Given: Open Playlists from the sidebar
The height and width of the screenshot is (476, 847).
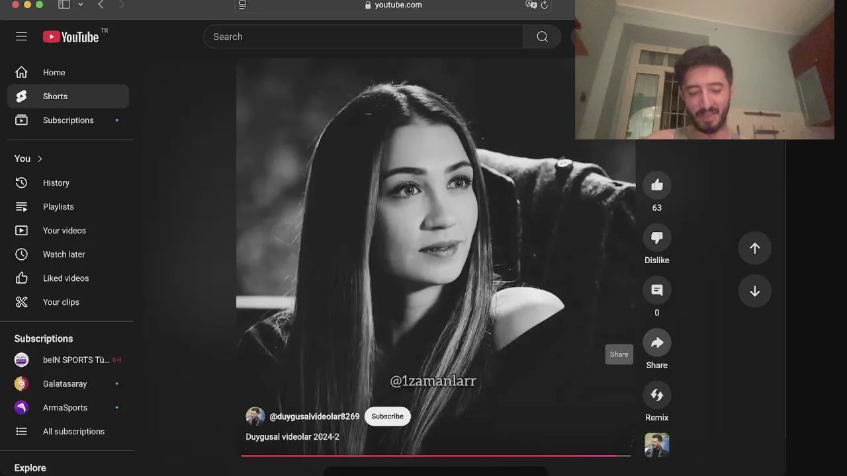Looking at the screenshot, I should point(68,207).
